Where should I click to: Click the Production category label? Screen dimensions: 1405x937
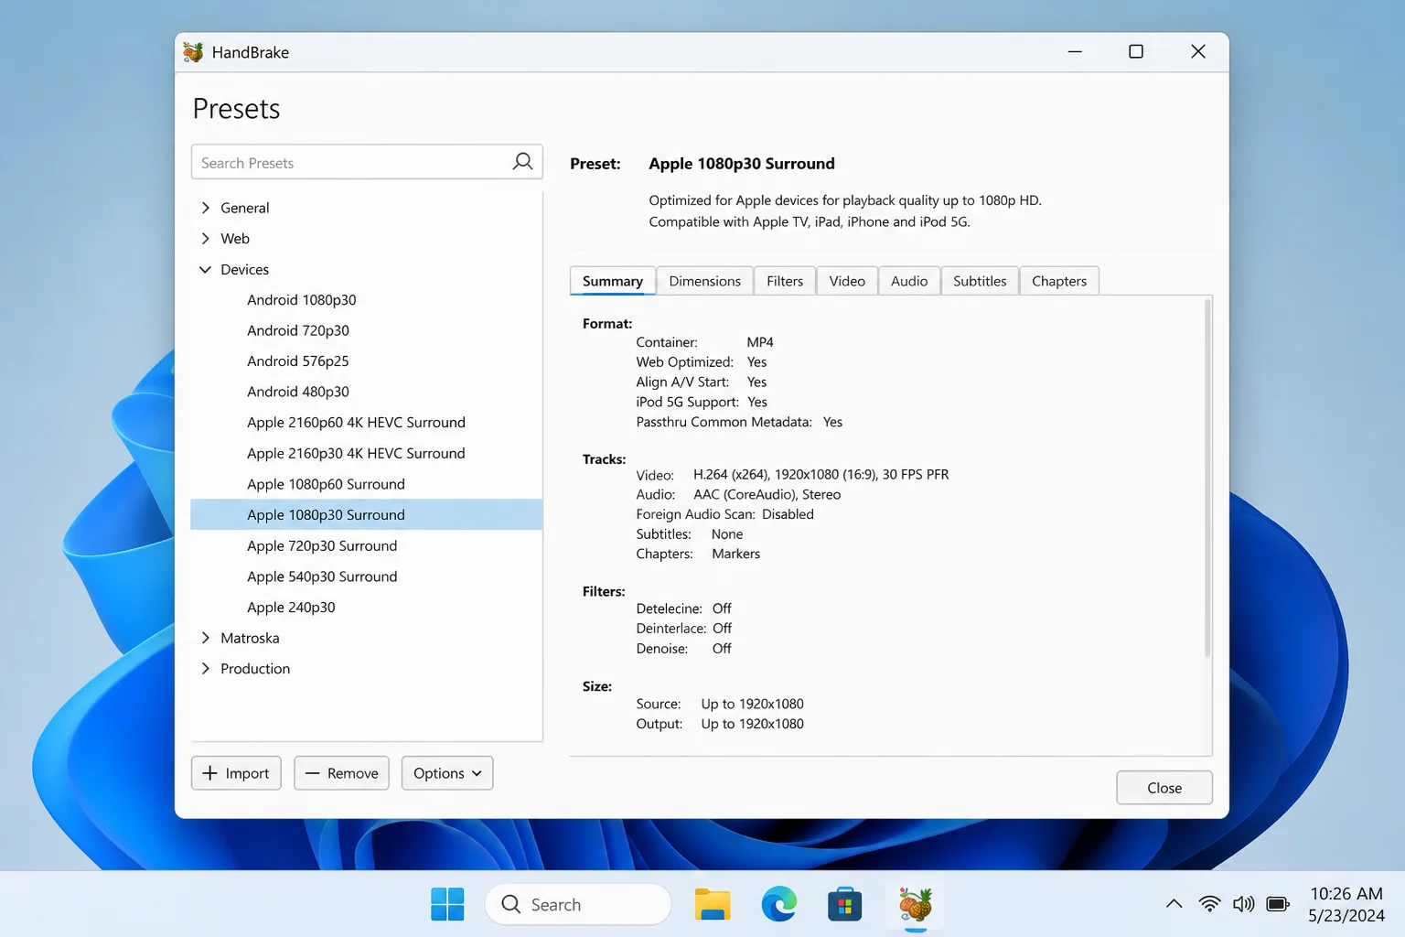pos(255,669)
